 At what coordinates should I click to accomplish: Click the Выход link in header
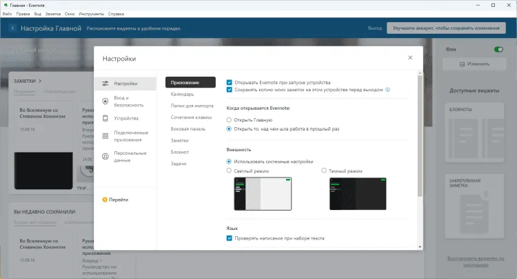[375, 28]
